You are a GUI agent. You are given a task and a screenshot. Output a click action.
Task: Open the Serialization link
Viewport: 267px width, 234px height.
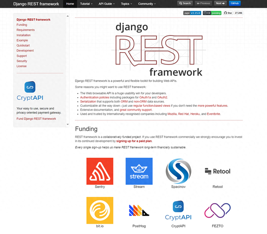click(x=88, y=101)
